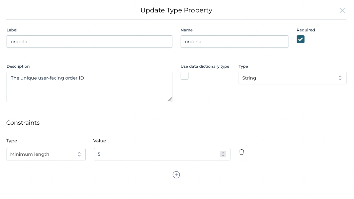The width and height of the screenshot is (354, 199).
Task: Expand the Minimum length selector options
Action: pyautogui.click(x=79, y=154)
